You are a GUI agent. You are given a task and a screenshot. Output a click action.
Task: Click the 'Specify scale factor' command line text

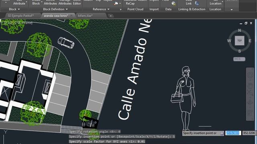click(x=107, y=142)
